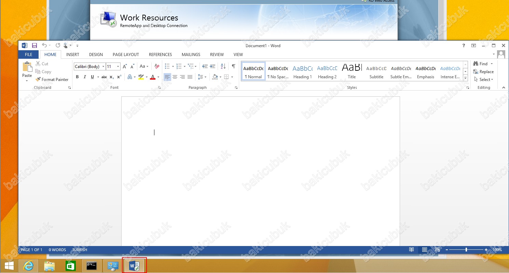This screenshot has width=509, height=273.
Task: Click the Undo icon in title bar
Action: coord(44,45)
